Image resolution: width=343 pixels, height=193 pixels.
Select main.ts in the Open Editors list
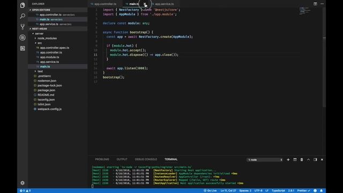pyautogui.click(x=58, y=19)
